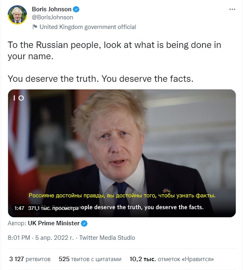
Task: Click the yellow Russian subtitle on the video
Action: pyautogui.click(x=122, y=195)
